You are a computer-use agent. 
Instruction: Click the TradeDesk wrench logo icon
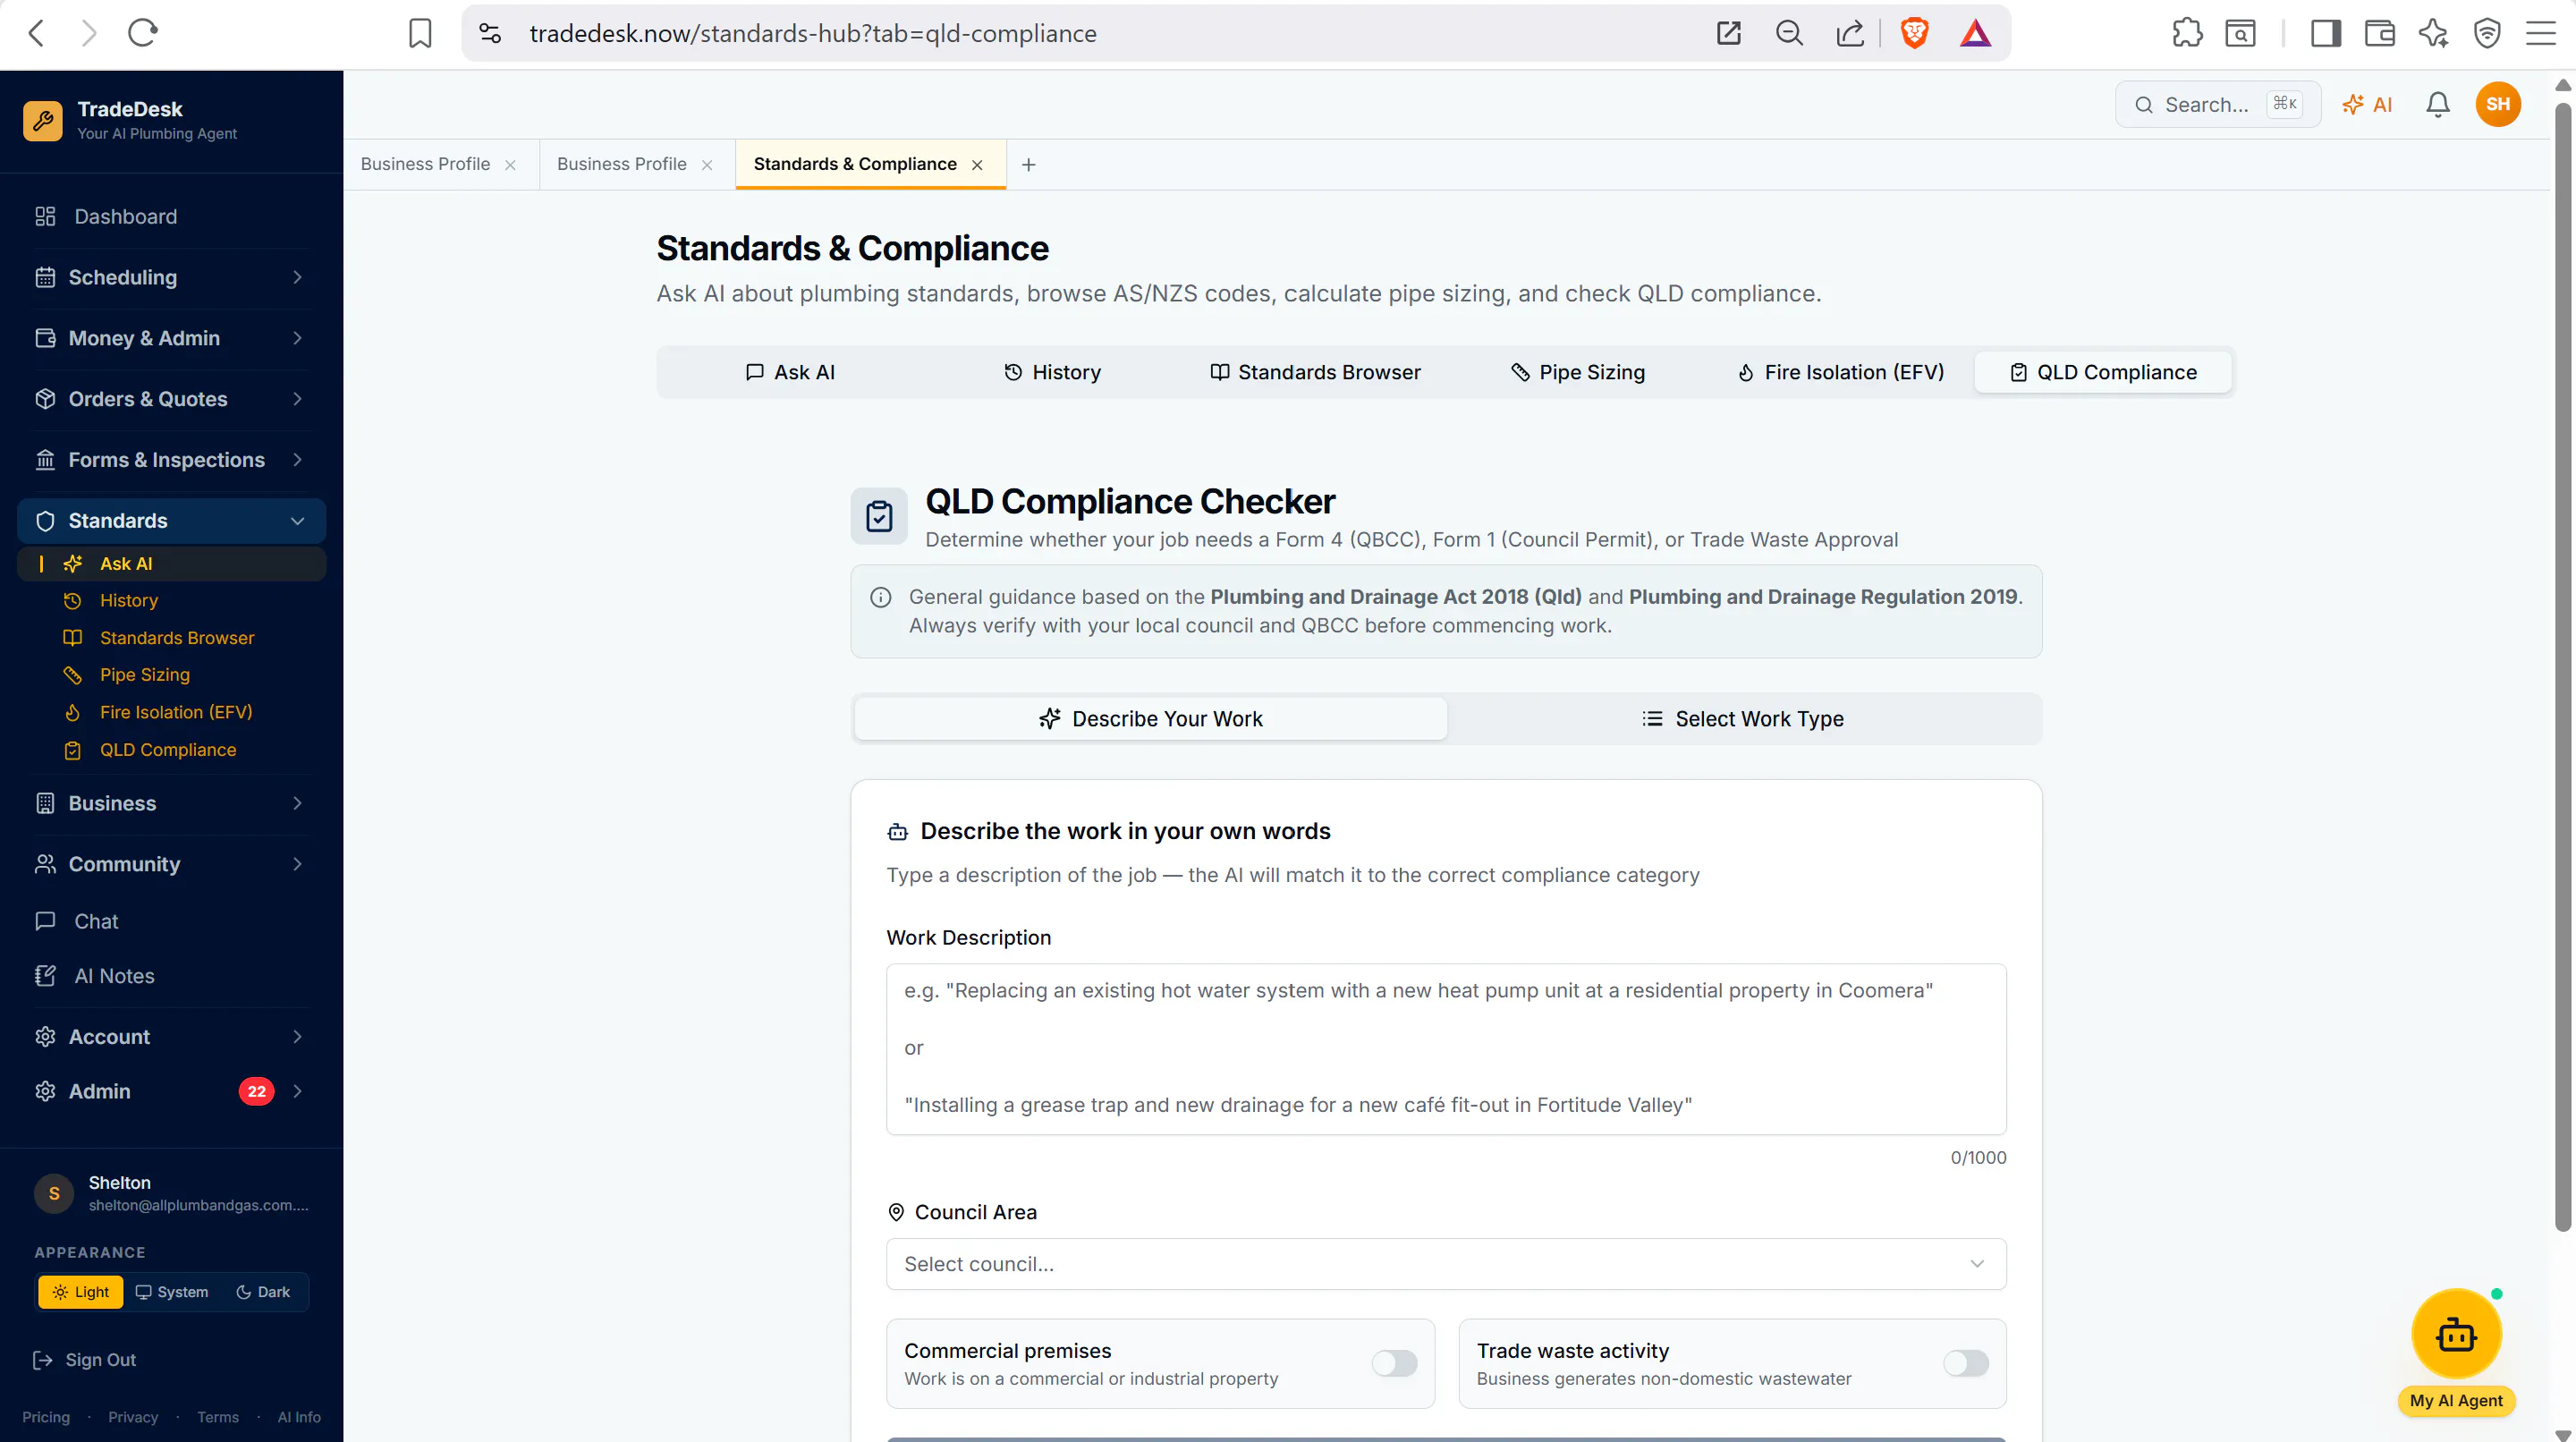(43, 120)
